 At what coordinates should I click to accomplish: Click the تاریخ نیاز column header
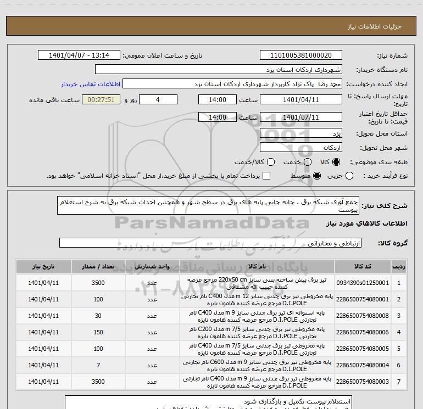(x=43, y=266)
